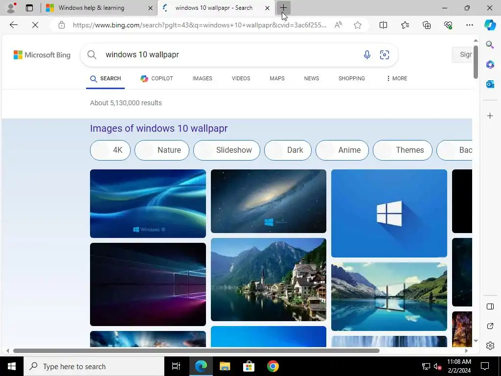Viewport: 501px width, 376px height.
Task: Open the tab actions menu icon
Action: tap(29, 8)
